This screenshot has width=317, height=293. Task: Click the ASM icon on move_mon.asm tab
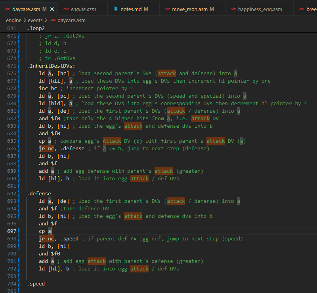click(167, 9)
